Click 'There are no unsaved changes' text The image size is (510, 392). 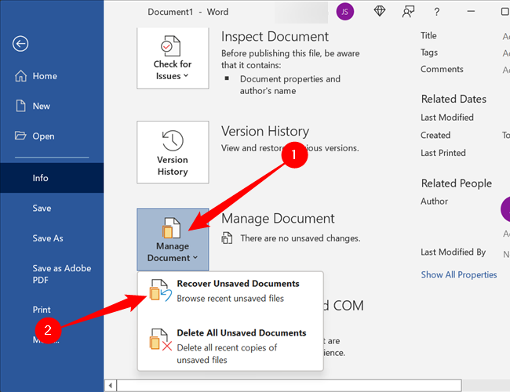point(301,238)
